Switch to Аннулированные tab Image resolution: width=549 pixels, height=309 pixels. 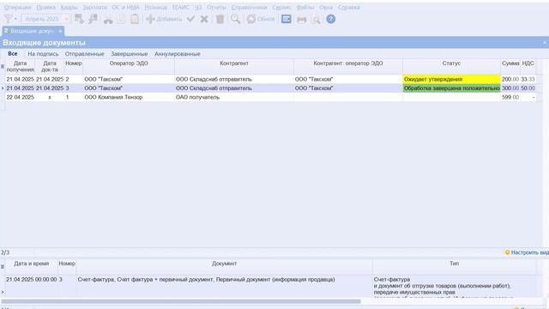click(178, 54)
